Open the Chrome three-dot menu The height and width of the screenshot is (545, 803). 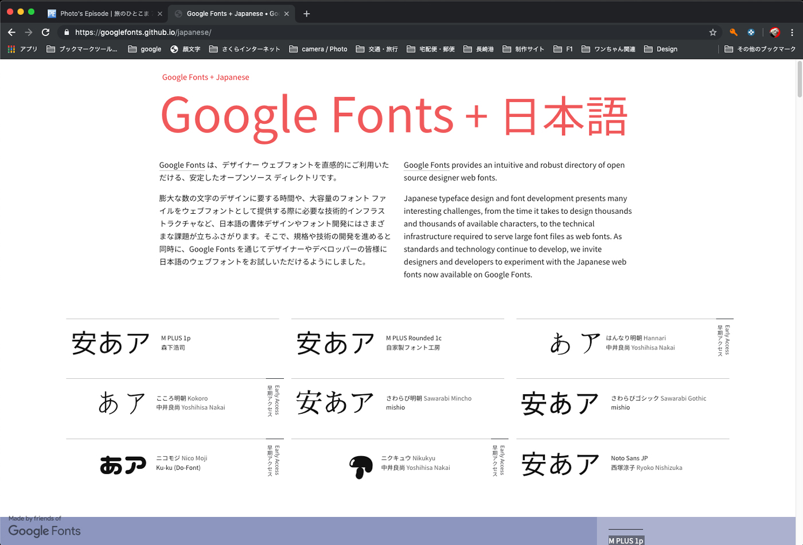792,32
